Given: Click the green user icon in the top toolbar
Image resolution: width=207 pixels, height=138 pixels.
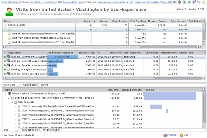Looking at the screenshot, I should (x=204, y=2).
